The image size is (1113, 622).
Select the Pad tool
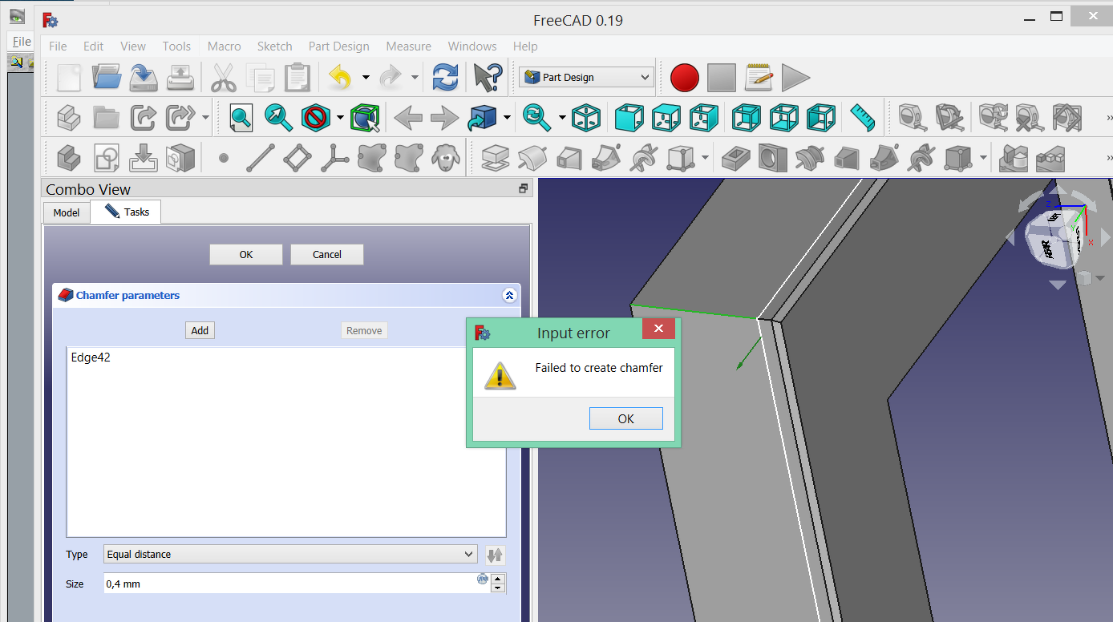pyautogui.click(x=496, y=158)
